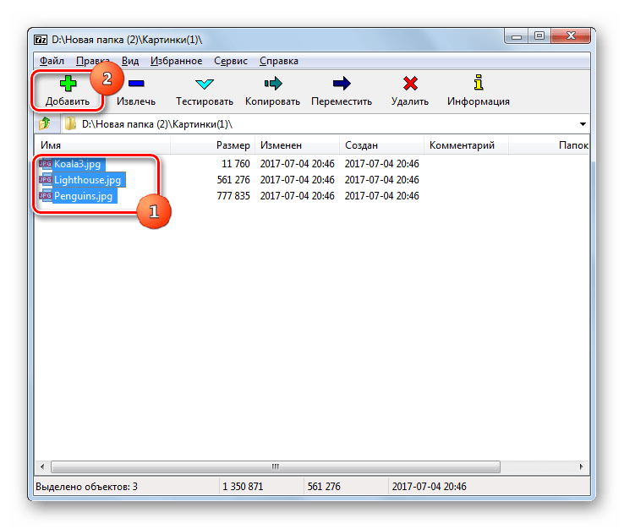This screenshot has width=624, height=529.
Task: Sort by Изменен column header
Action: tap(298, 145)
